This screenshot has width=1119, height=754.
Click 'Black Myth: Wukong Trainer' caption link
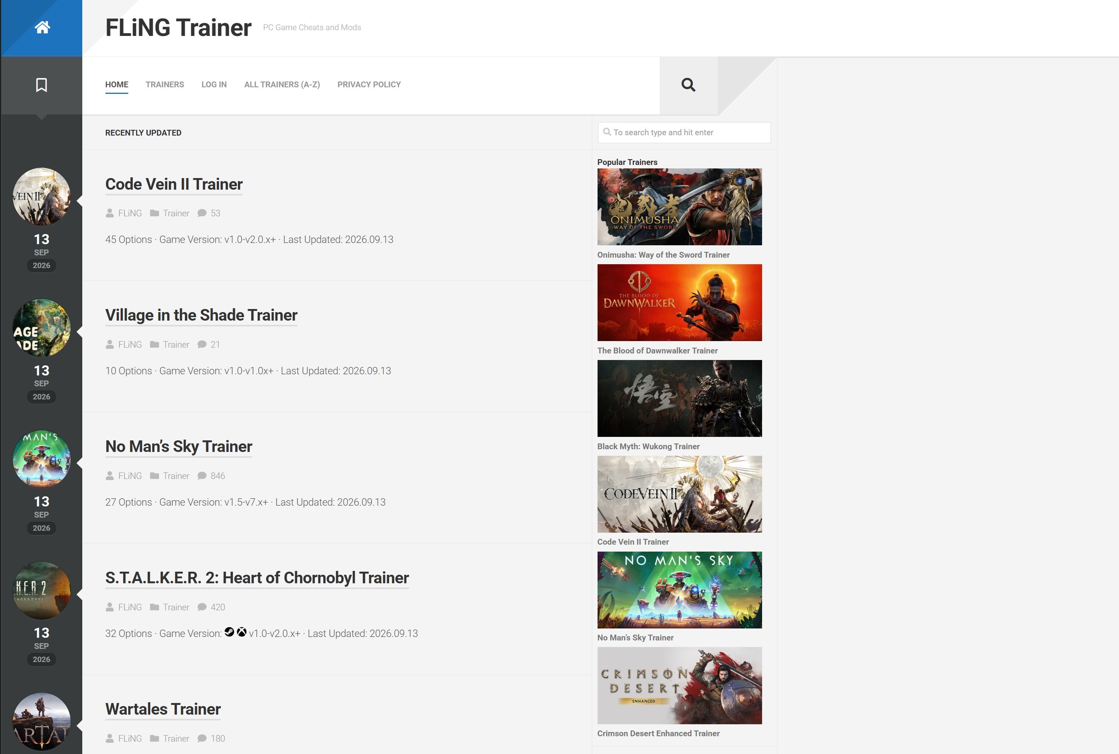(648, 446)
